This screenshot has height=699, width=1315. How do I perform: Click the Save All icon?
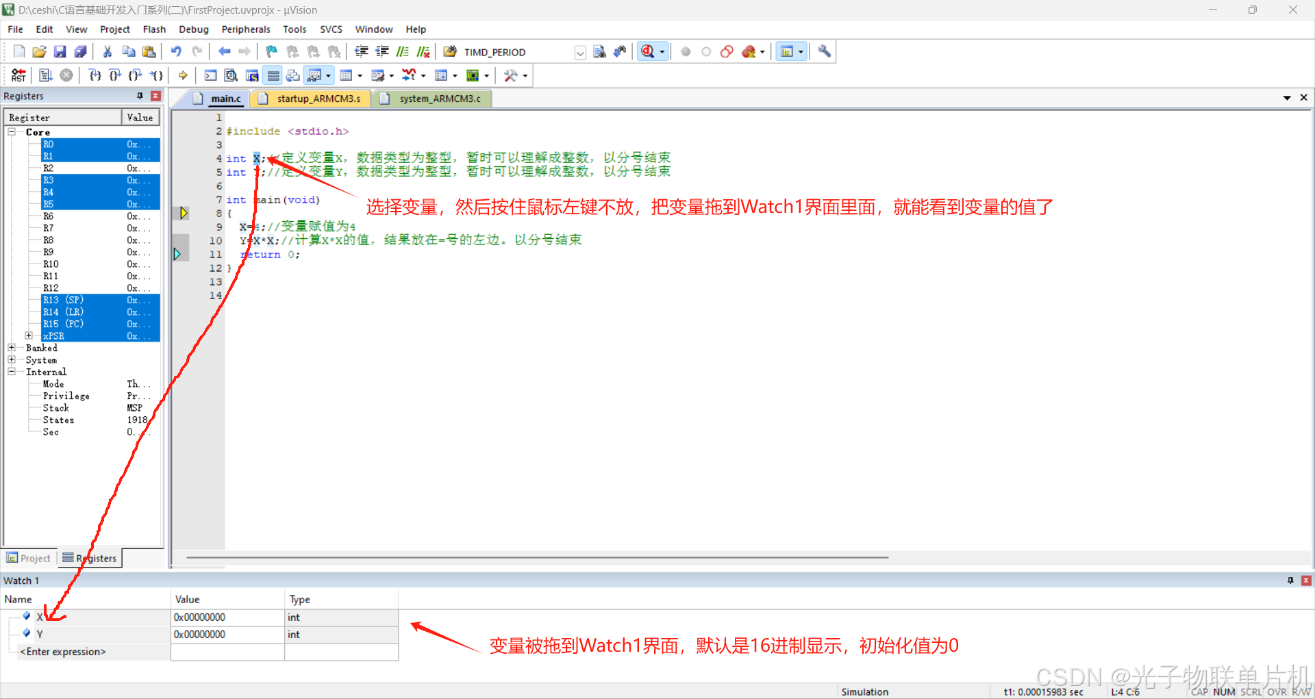coord(81,52)
